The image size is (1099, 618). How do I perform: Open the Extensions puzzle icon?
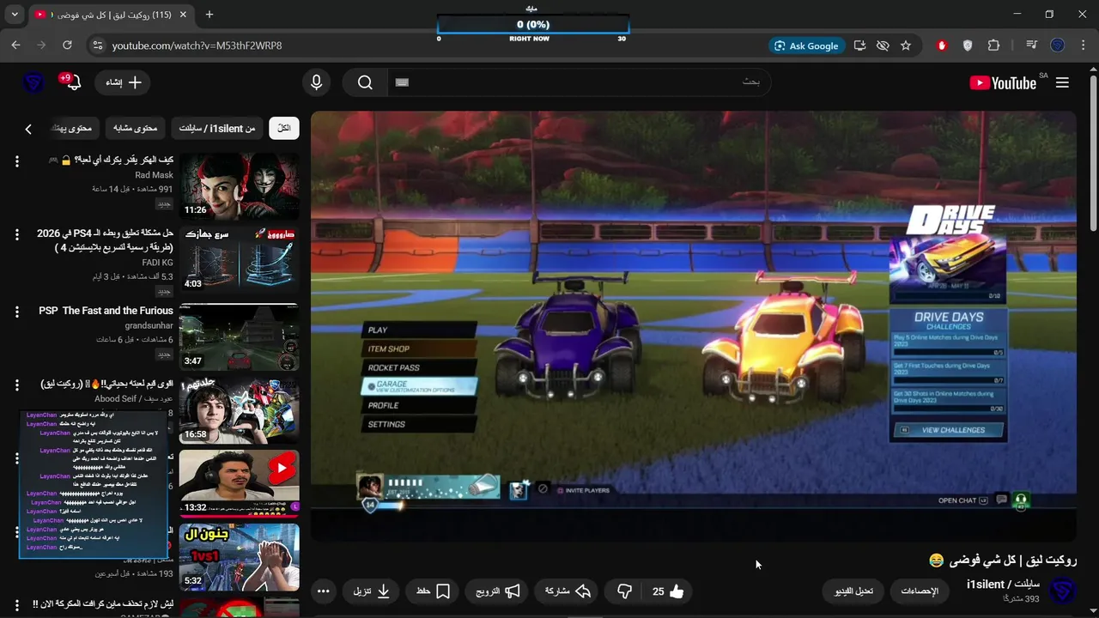[994, 45]
